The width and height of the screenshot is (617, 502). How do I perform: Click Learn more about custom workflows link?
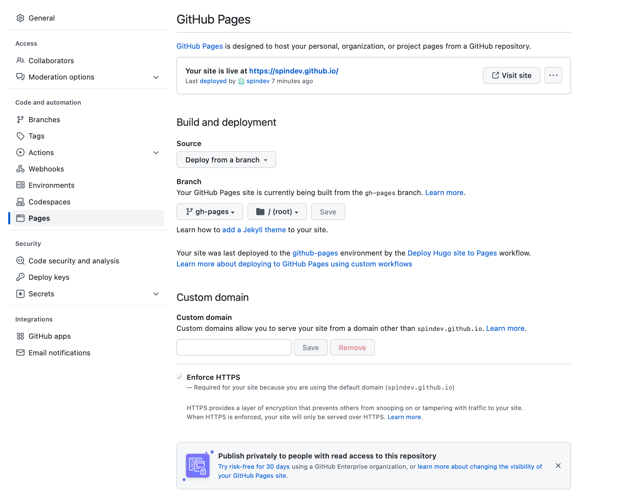point(294,264)
